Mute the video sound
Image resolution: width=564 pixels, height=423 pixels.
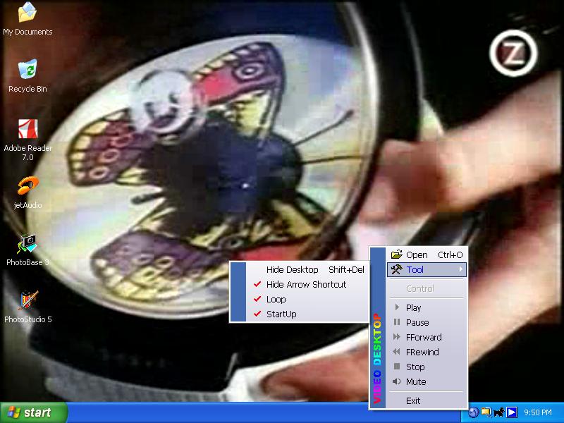(x=416, y=381)
